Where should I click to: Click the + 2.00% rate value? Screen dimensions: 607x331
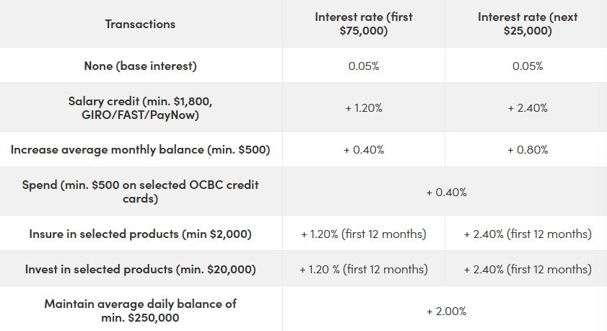pos(446,311)
